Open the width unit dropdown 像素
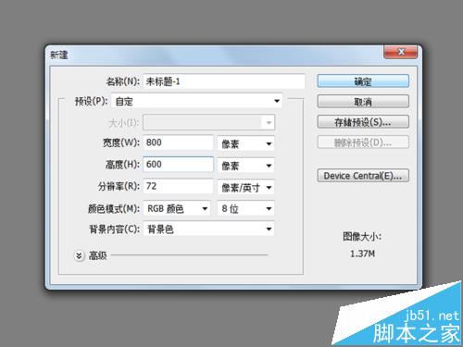Image resolution: width=463 pixels, height=347 pixels. [245, 143]
